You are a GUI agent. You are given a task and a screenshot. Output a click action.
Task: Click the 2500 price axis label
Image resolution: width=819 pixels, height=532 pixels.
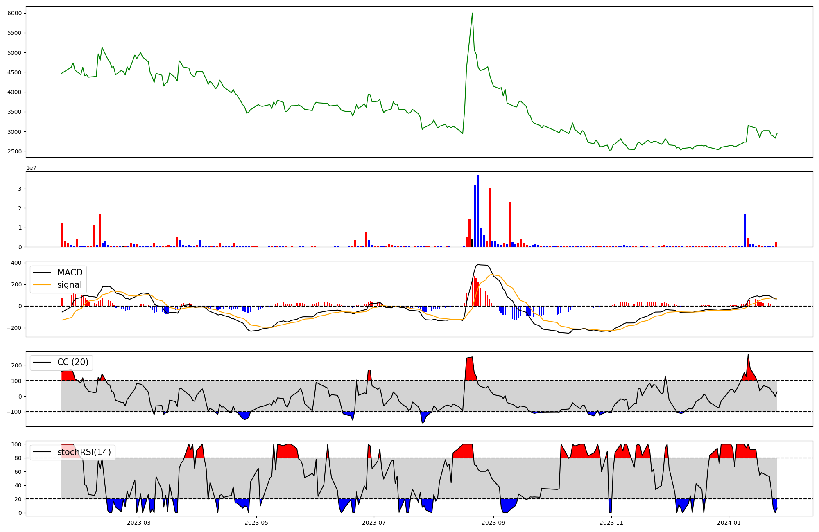(14, 151)
